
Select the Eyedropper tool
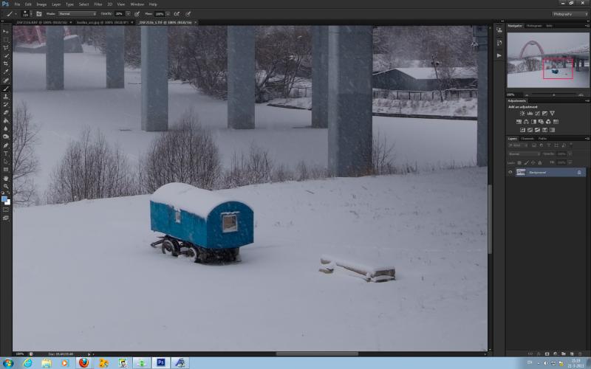pos(6,72)
